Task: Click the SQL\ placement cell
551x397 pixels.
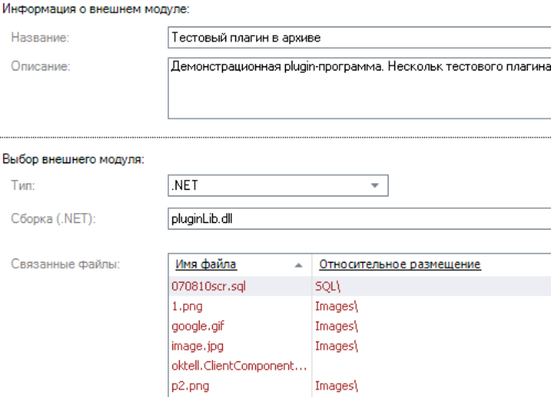Action: [326, 286]
